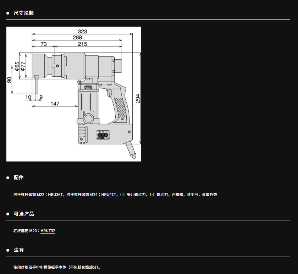The width and height of the screenshot is (298, 274).
Task: Click the bullet beside 注释 heading
Action: click(x=8, y=251)
